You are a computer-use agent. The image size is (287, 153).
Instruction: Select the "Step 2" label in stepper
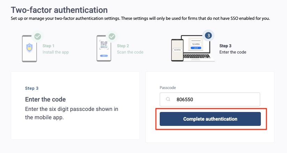[x=123, y=46]
